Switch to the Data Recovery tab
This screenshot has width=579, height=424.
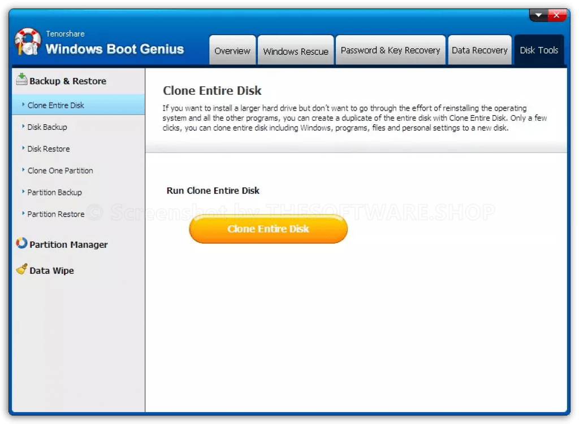(479, 50)
